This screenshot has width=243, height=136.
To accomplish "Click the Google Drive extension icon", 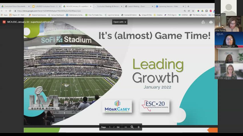I will tap(202, 11).
